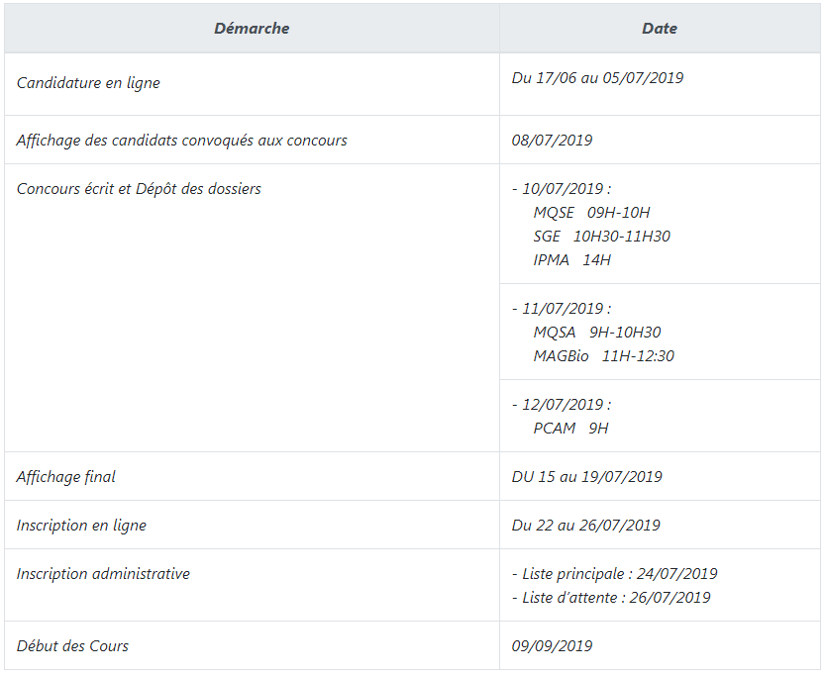Click the PCAM 9H schedule entry

[x=570, y=429]
